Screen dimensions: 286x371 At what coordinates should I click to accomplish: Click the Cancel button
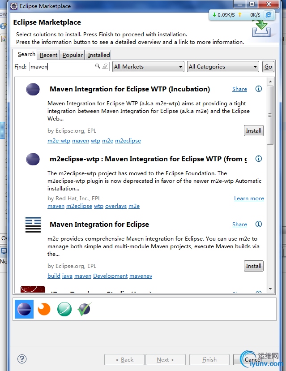(x=253, y=360)
